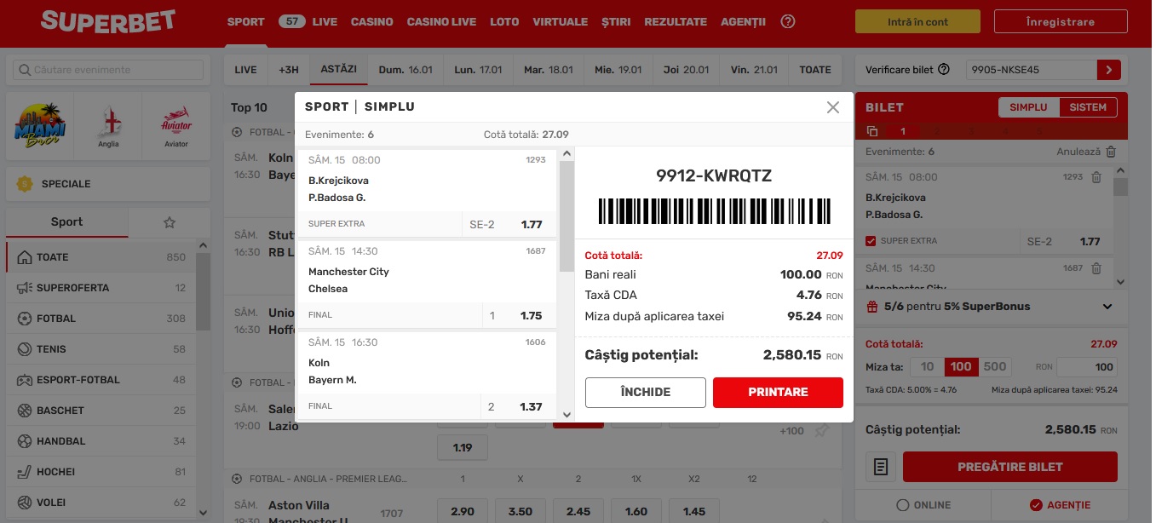Expand the 5% SuperBonus chevron
The height and width of the screenshot is (523, 1156).
pyautogui.click(x=1107, y=307)
